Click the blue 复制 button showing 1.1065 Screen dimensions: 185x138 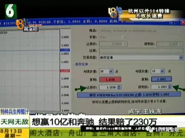161,79
